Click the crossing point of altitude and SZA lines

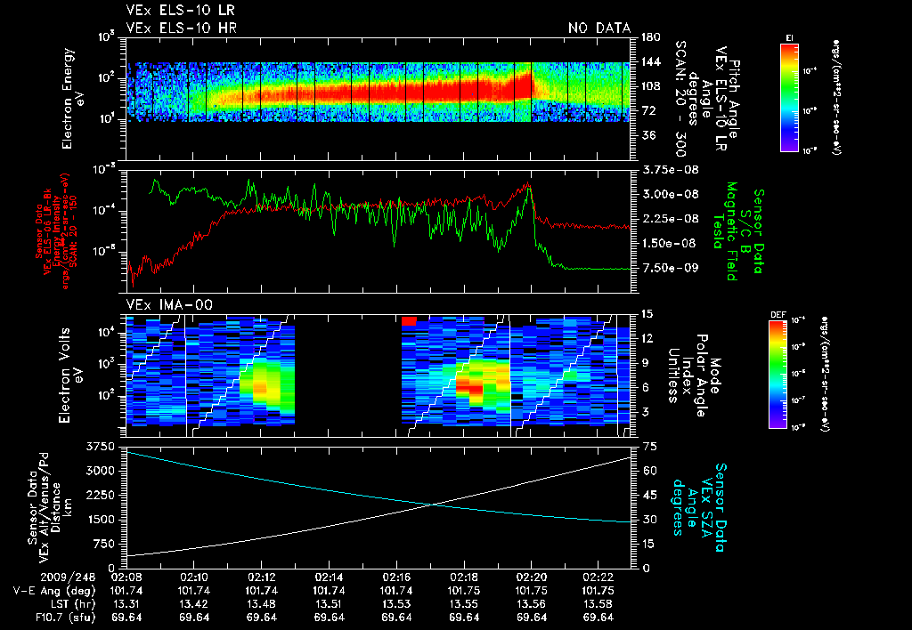(x=433, y=505)
